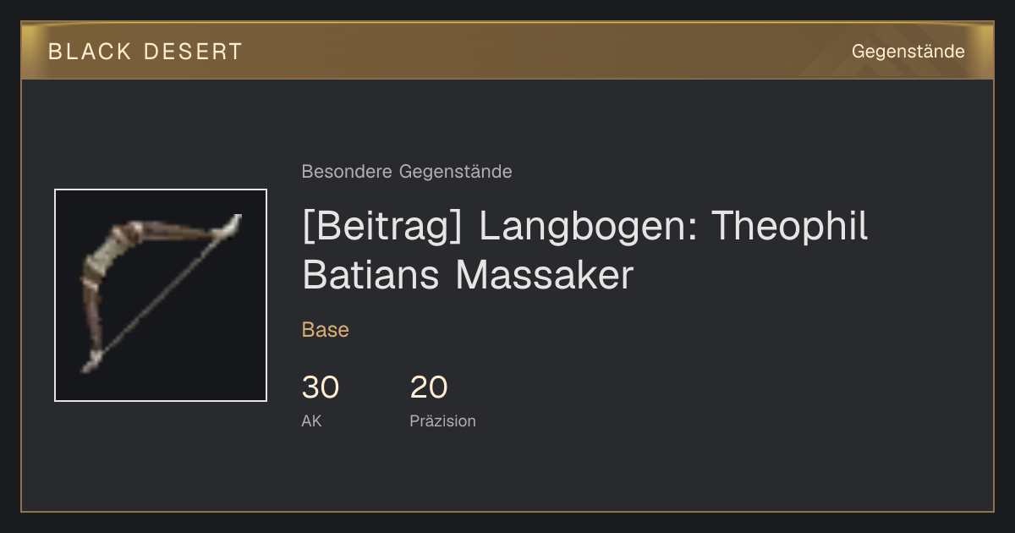The height and width of the screenshot is (533, 1015).
Task: Click the item title starting with [Beitrag]
Action: pos(584,250)
